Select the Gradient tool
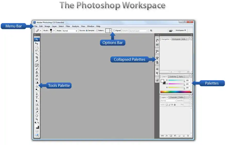Screen dimensions: 226x145 [x=37, y=83]
